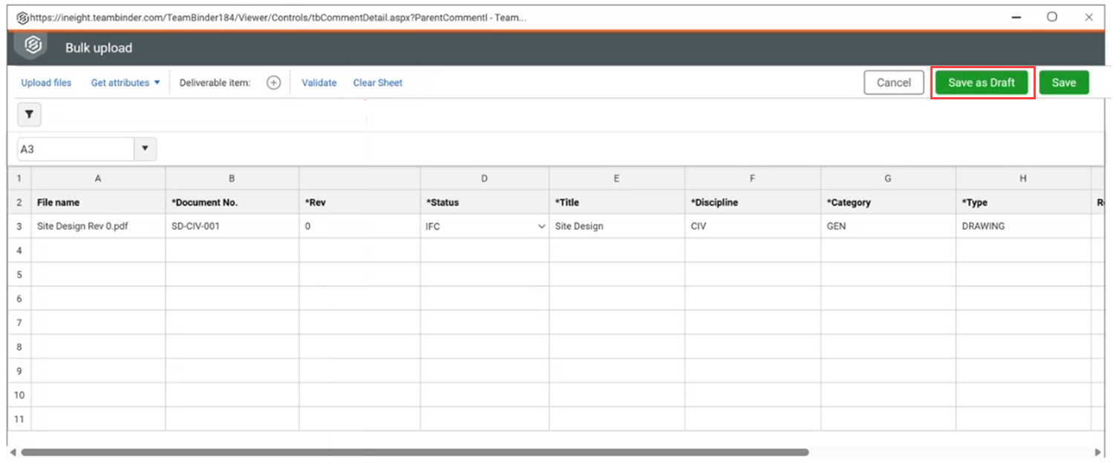Image resolution: width=1113 pixels, height=465 pixels.
Task: Click the Save as Draft button
Action: pos(981,83)
